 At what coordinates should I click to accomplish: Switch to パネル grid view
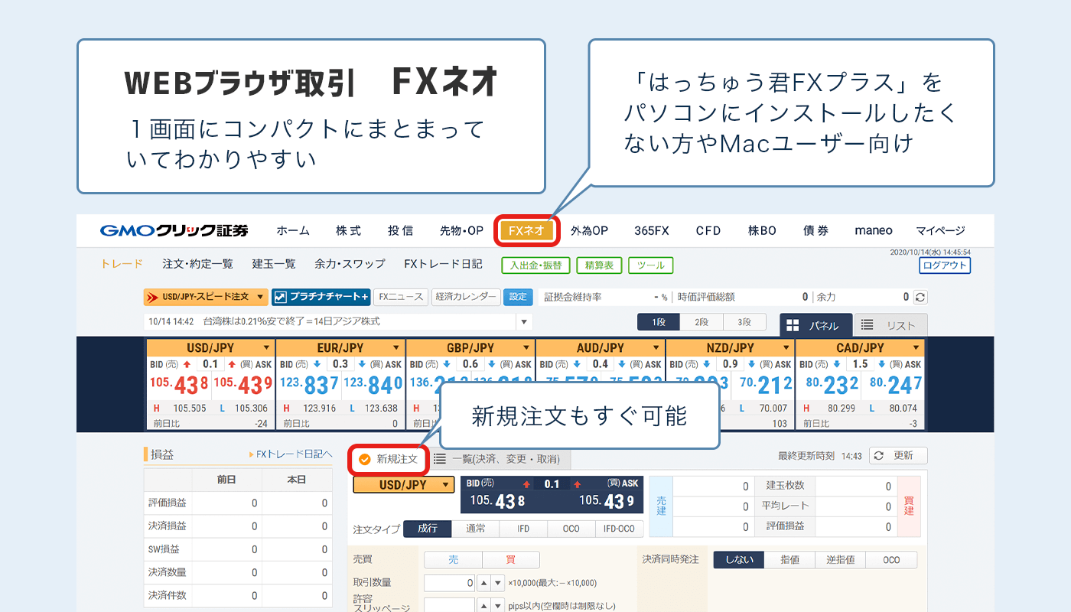[x=815, y=325]
